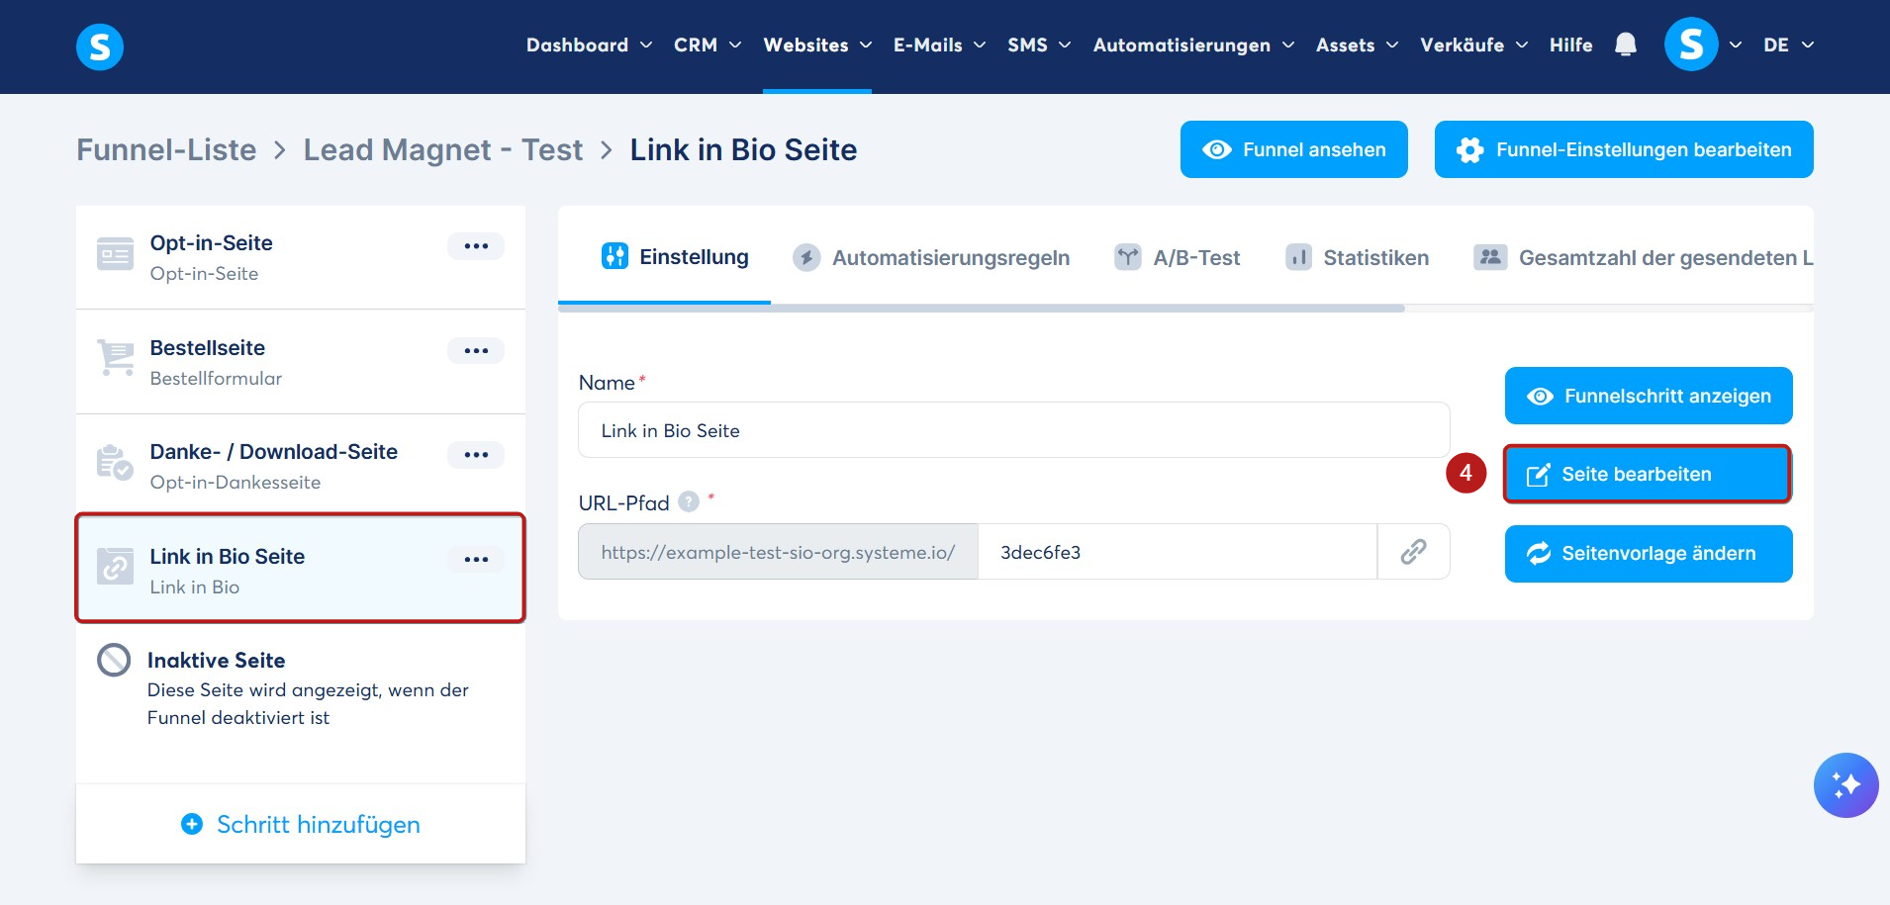The width and height of the screenshot is (1890, 905).
Task: Click the A/B-Test split icon
Action: click(x=1128, y=257)
